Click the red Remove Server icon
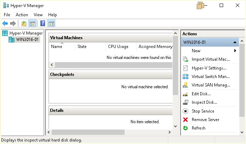 point(185,120)
